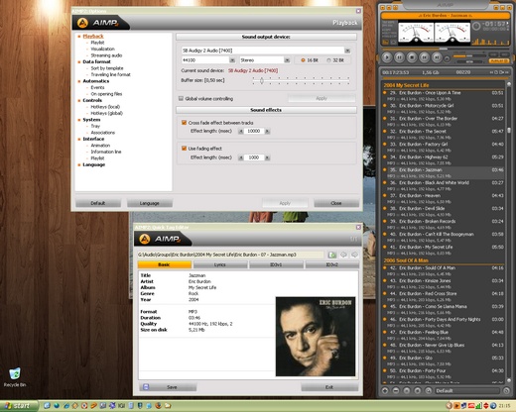Stop playback in the AIMP player
This screenshot has height=412, width=516.
(412, 57)
